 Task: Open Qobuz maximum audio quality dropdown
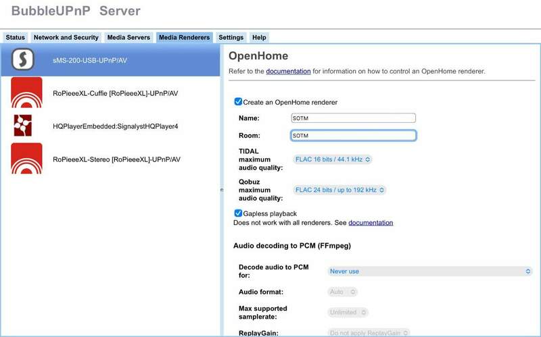tap(339, 190)
